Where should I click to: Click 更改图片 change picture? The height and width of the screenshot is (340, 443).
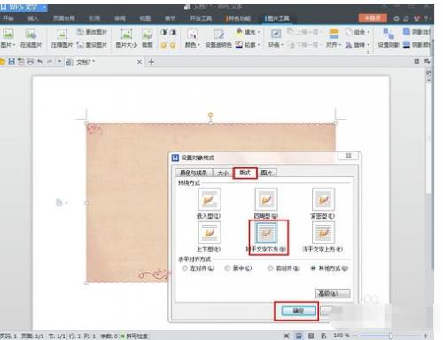[x=92, y=32]
